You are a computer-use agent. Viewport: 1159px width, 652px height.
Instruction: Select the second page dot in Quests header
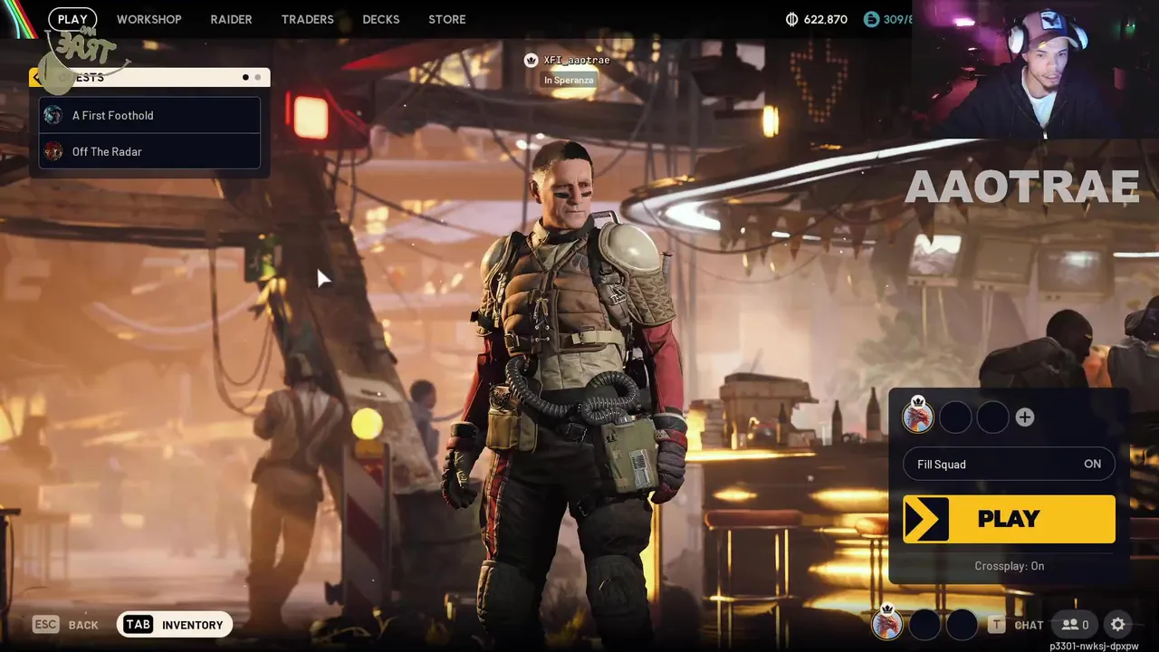(x=257, y=77)
